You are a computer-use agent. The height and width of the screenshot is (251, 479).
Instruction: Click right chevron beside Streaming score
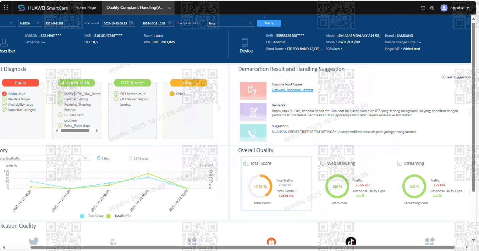[470, 193]
